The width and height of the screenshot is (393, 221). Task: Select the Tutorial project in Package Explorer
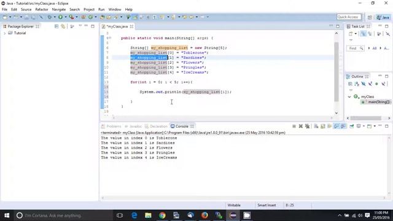click(x=20, y=33)
